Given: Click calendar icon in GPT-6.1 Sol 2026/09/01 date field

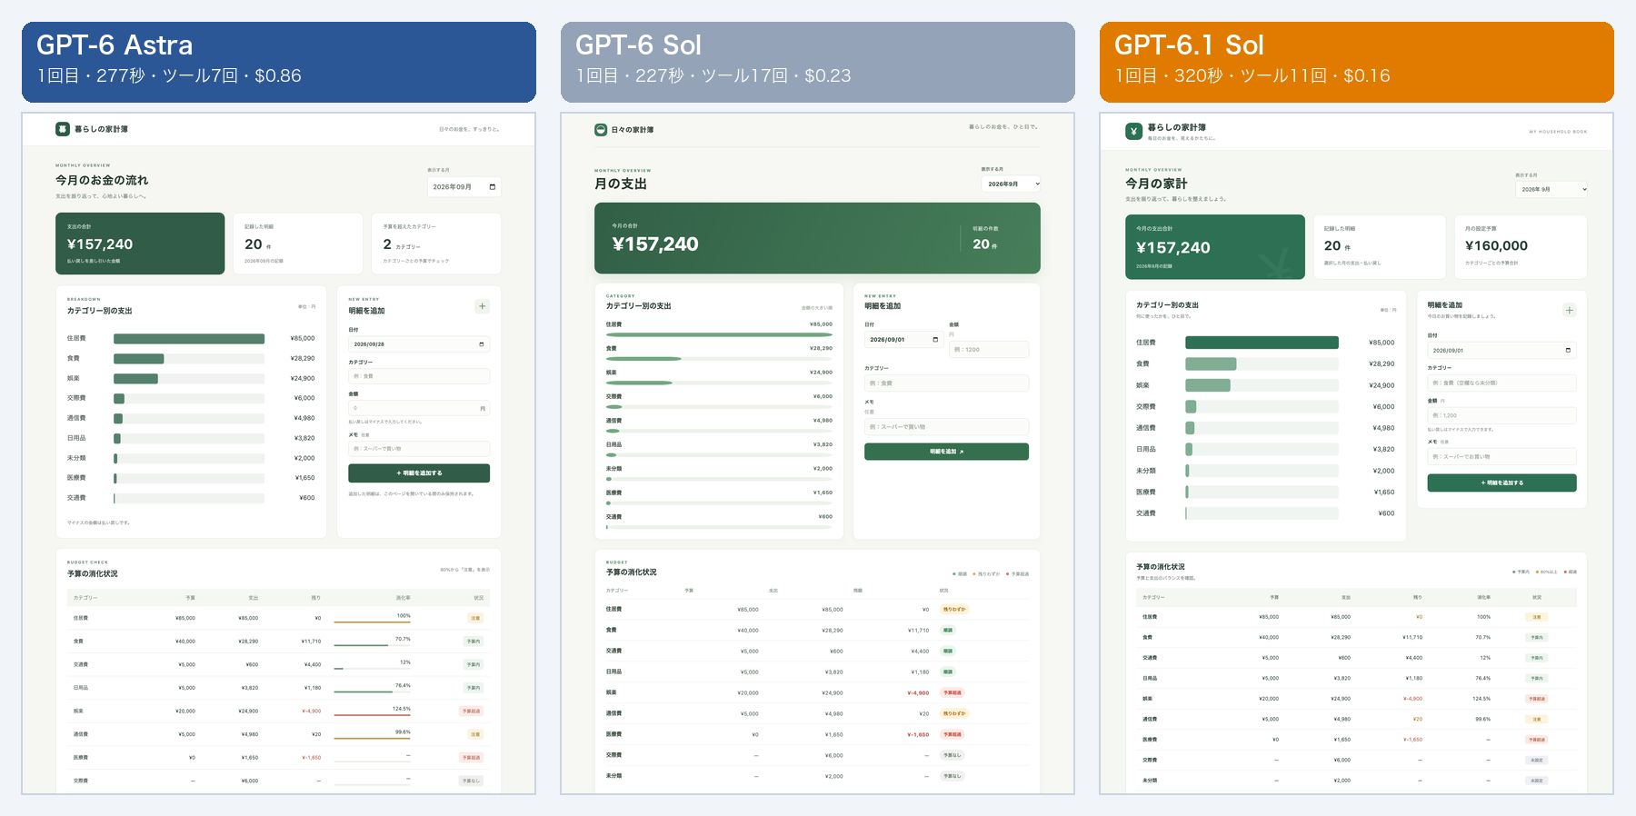Looking at the screenshot, I should click(1568, 351).
